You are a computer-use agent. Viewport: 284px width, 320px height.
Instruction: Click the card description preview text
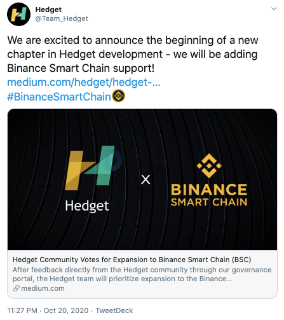click(x=142, y=274)
